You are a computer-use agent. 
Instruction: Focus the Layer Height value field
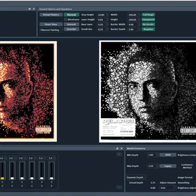pyautogui.click(x=101, y=20)
